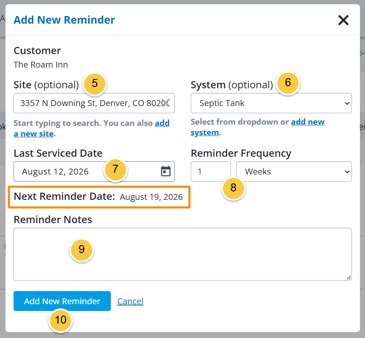Screen dimensions: 365x338
Task: Select yellow step marker 9 in notes area
Action: click(82, 249)
